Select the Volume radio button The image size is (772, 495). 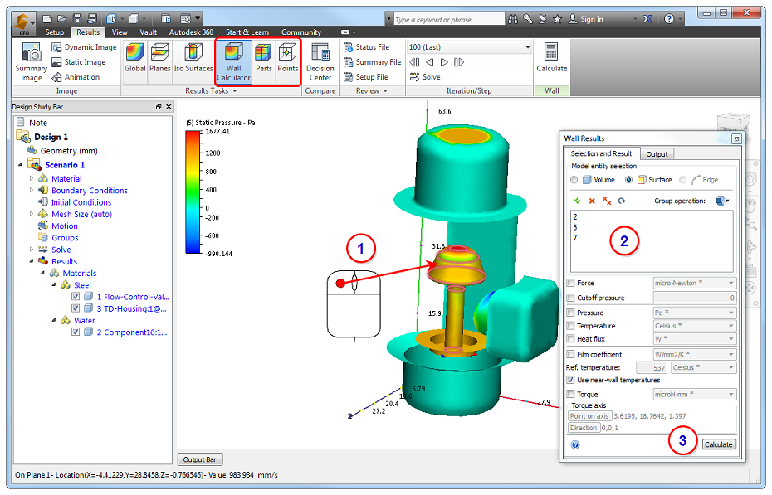574,180
